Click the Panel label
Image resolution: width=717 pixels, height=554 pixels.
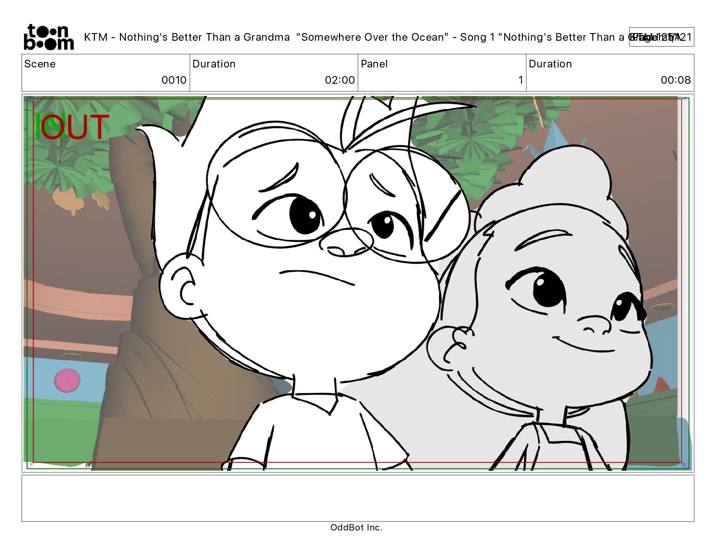click(374, 64)
